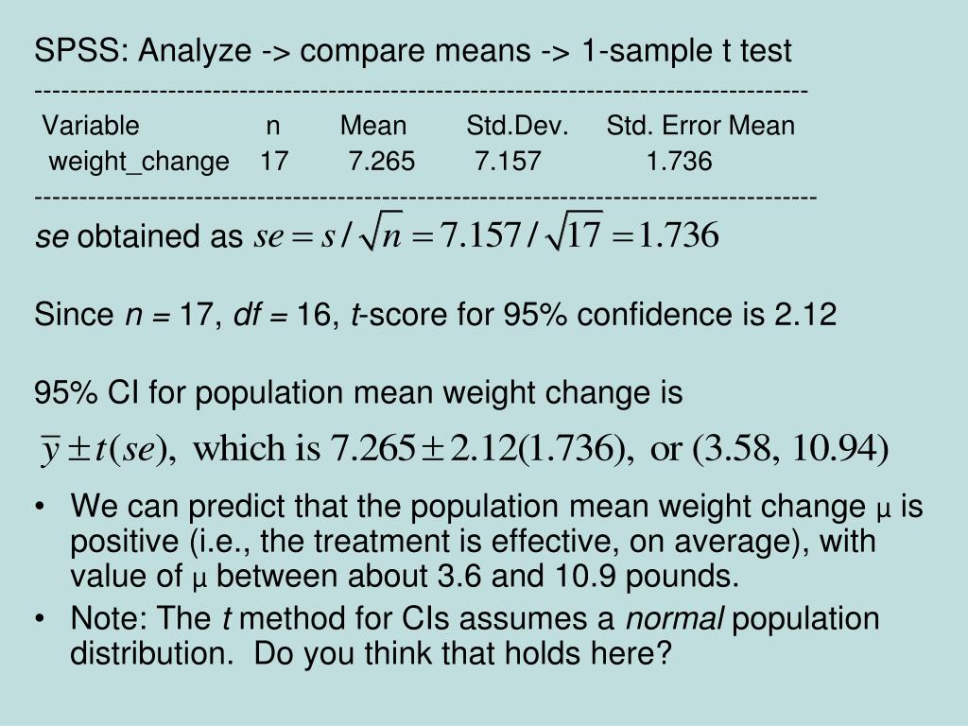The height and width of the screenshot is (726, 968).
Task: Click the 'n' column header
Action: 273,128
